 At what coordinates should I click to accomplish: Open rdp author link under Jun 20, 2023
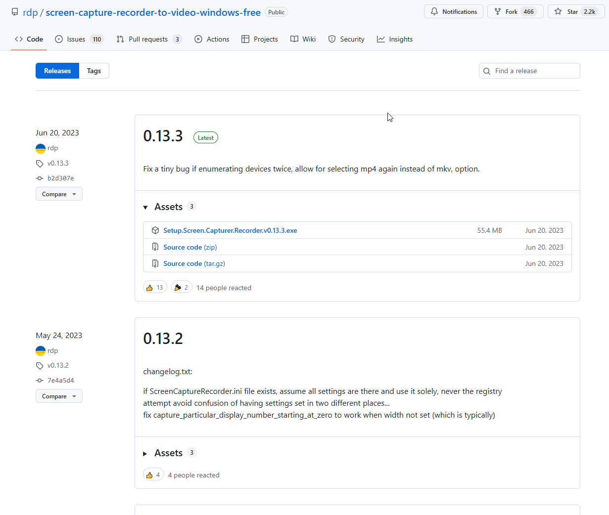pos(52,148)
